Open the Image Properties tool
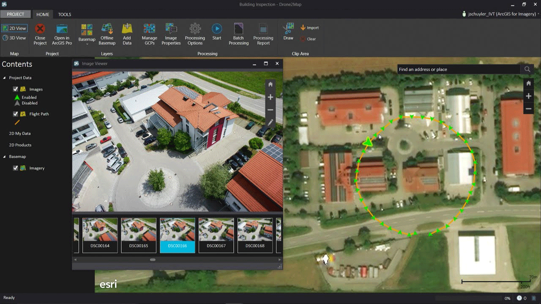The height and width of the screenshot is (304, 541). click(171, 34)
